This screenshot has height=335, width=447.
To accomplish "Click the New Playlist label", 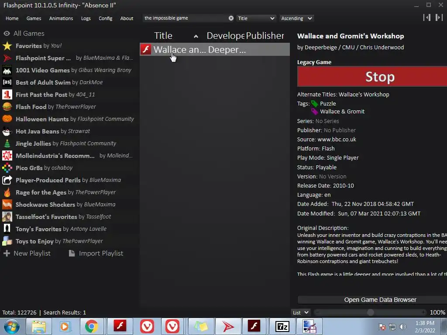I will point(32,253).
